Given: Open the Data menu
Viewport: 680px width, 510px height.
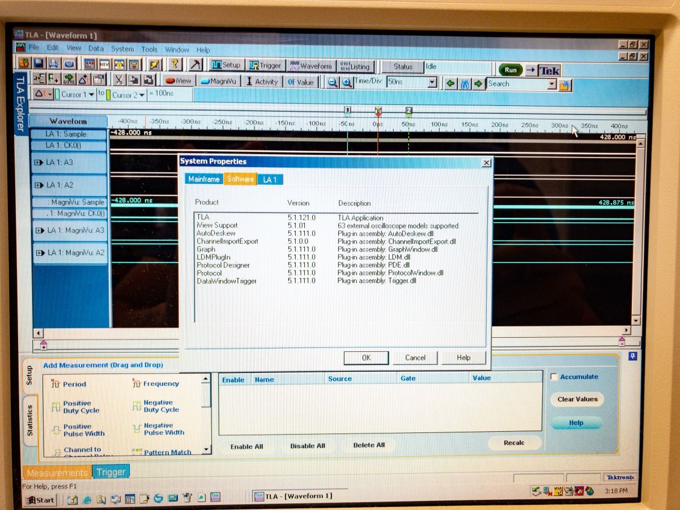Looking at the screenshot, I should point(96,49).
